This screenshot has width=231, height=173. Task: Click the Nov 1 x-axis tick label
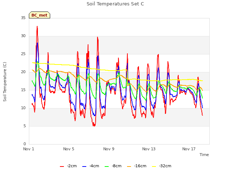[x=29, y=149]
